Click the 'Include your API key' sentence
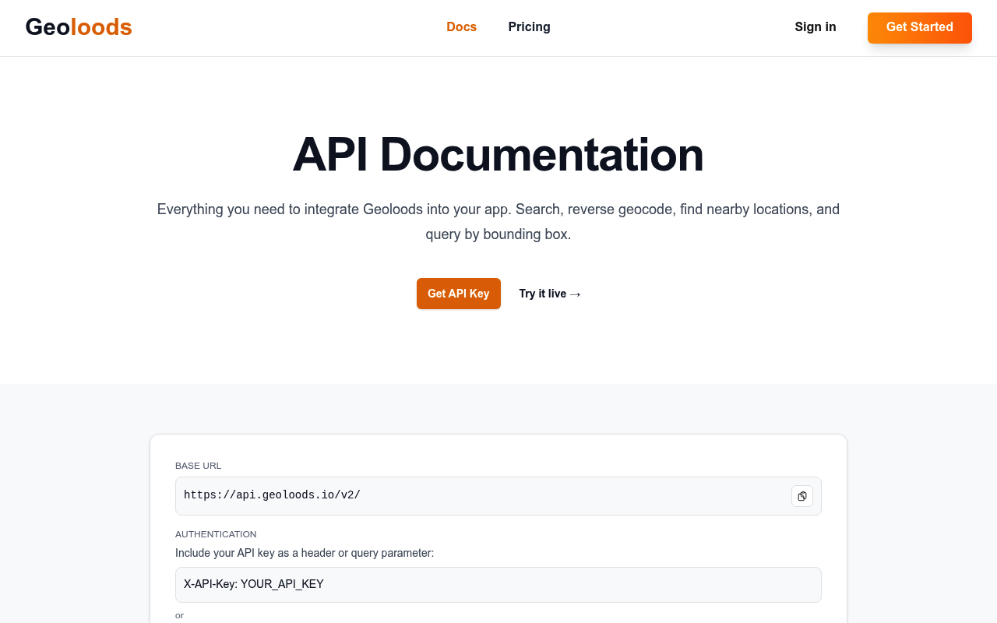997x623 pixels. click(x=305, y=553)
